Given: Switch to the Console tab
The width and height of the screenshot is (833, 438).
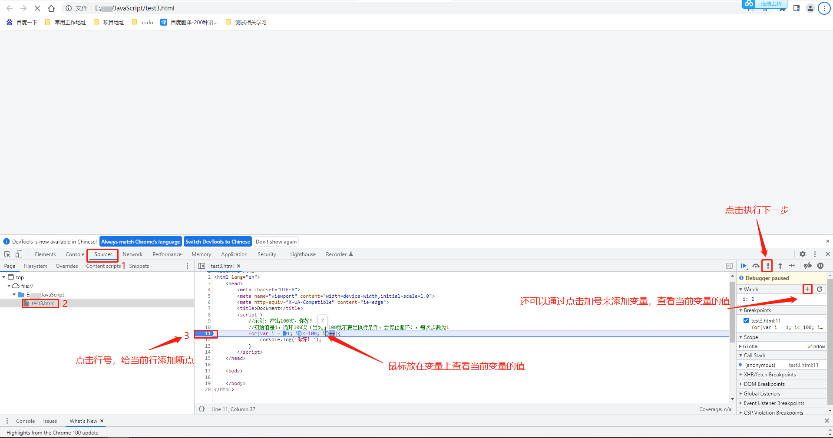Looking at the screenshot, I should [x=75, y=254].
